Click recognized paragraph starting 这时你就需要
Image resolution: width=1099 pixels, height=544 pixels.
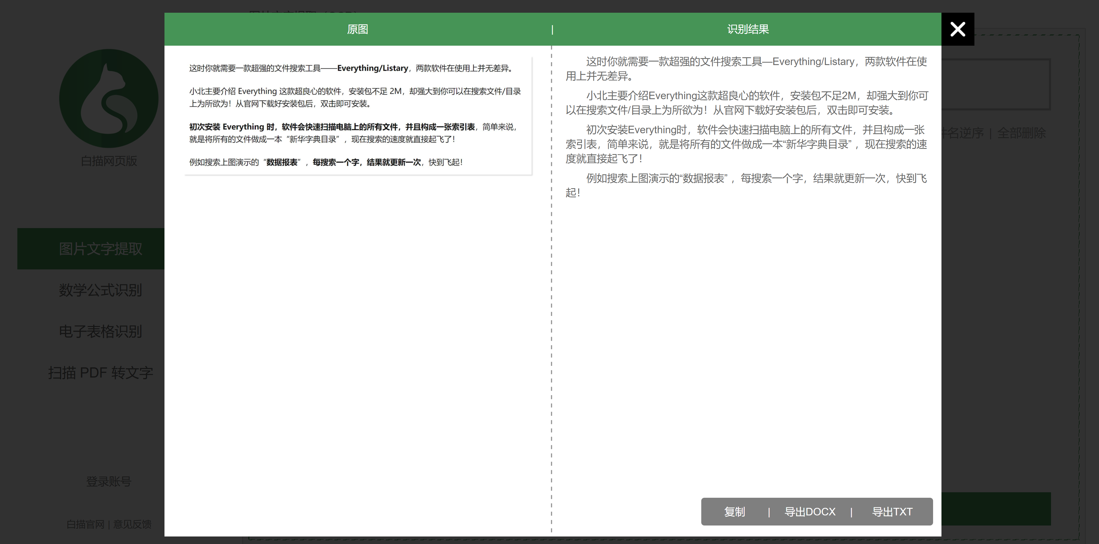pos(747,69)
